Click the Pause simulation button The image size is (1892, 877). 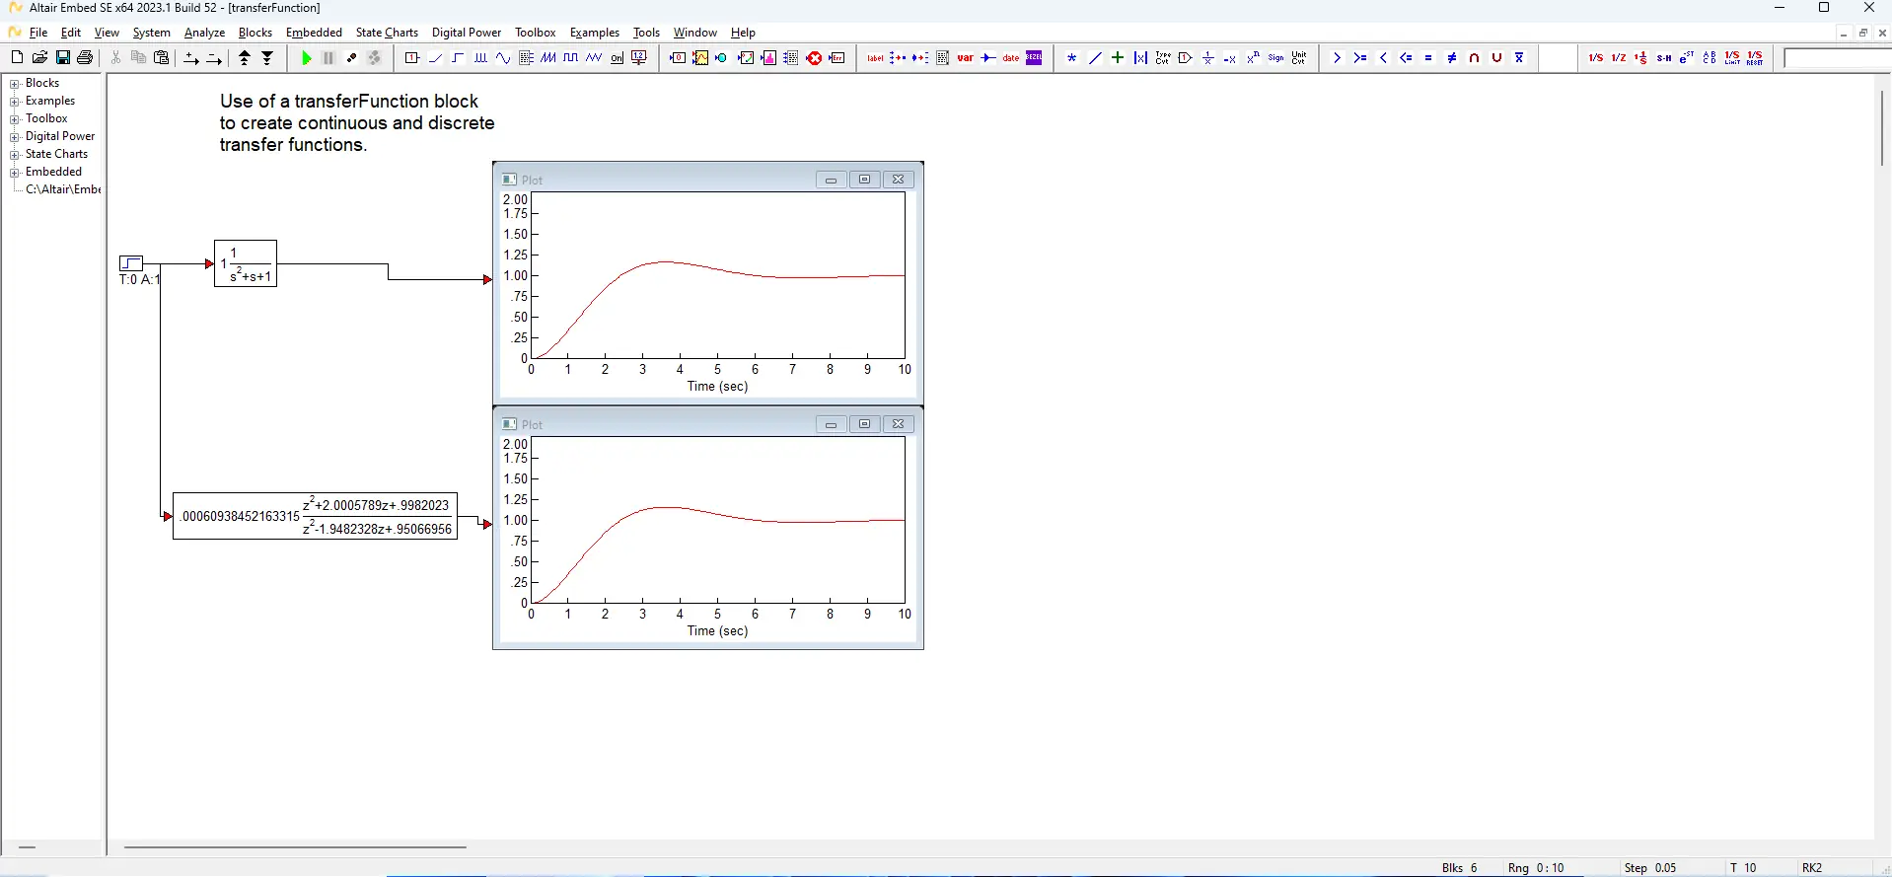click(x=328, y=58)
